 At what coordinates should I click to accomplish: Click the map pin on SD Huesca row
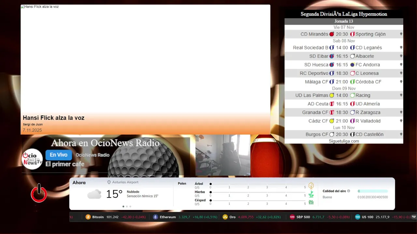[401, 65]
